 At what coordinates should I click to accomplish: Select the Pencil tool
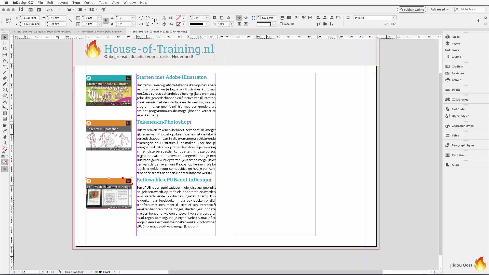click(5, 84)
